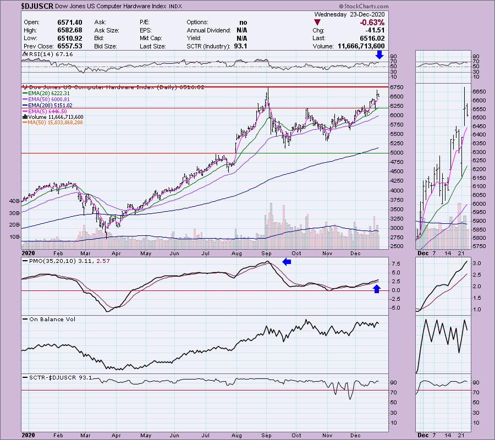
Task: Click the SCTR-$DJUSCR 93.1 panel label
Action: (x=61, y=377)
